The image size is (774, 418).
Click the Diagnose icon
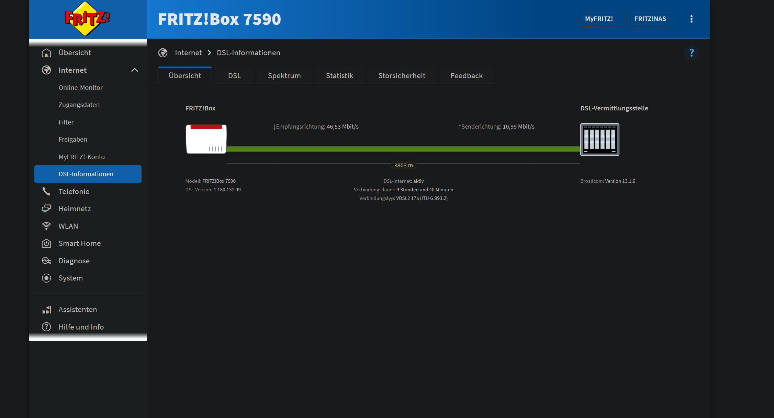pos(46,261)
